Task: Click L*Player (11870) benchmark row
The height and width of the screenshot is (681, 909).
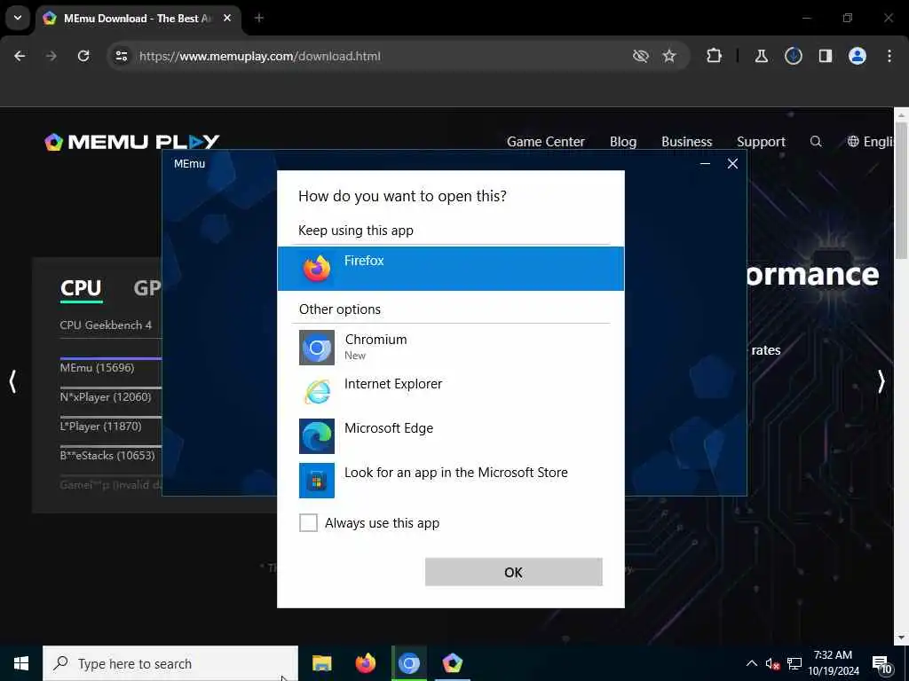Action: click(x=101, y=427)
